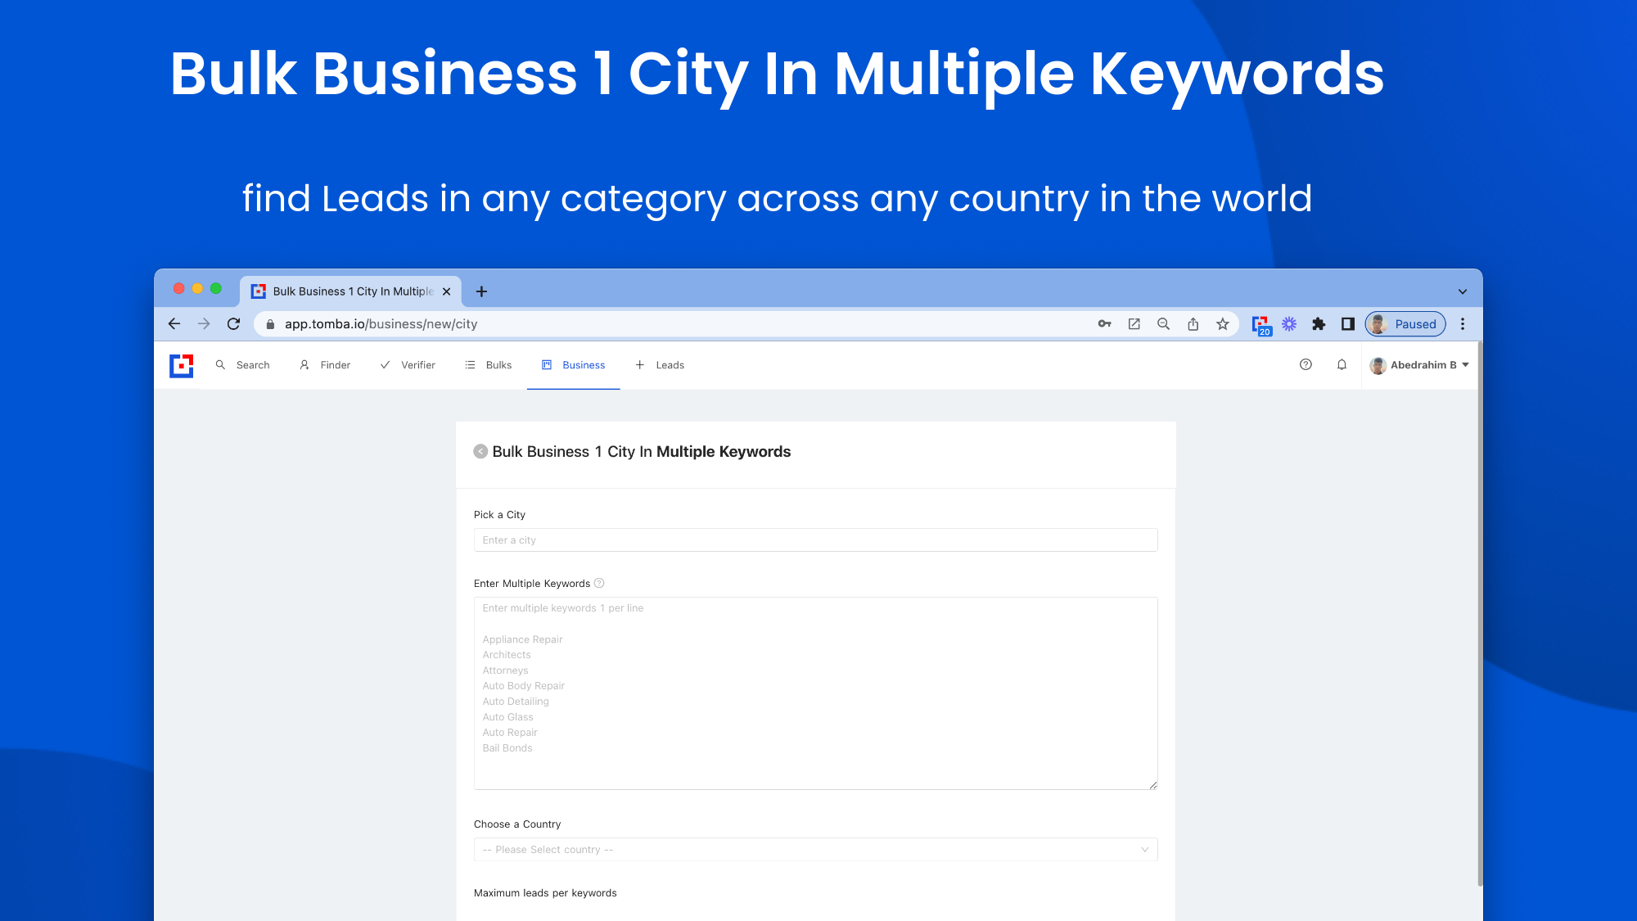Open a new browser tab
Viewport: 1637px width, 921px height.
pyautogui.click(x=481, y=291)
